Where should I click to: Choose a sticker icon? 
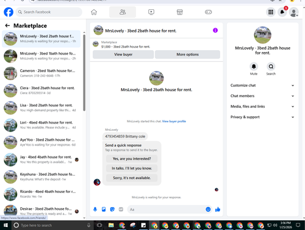(112, 209)
